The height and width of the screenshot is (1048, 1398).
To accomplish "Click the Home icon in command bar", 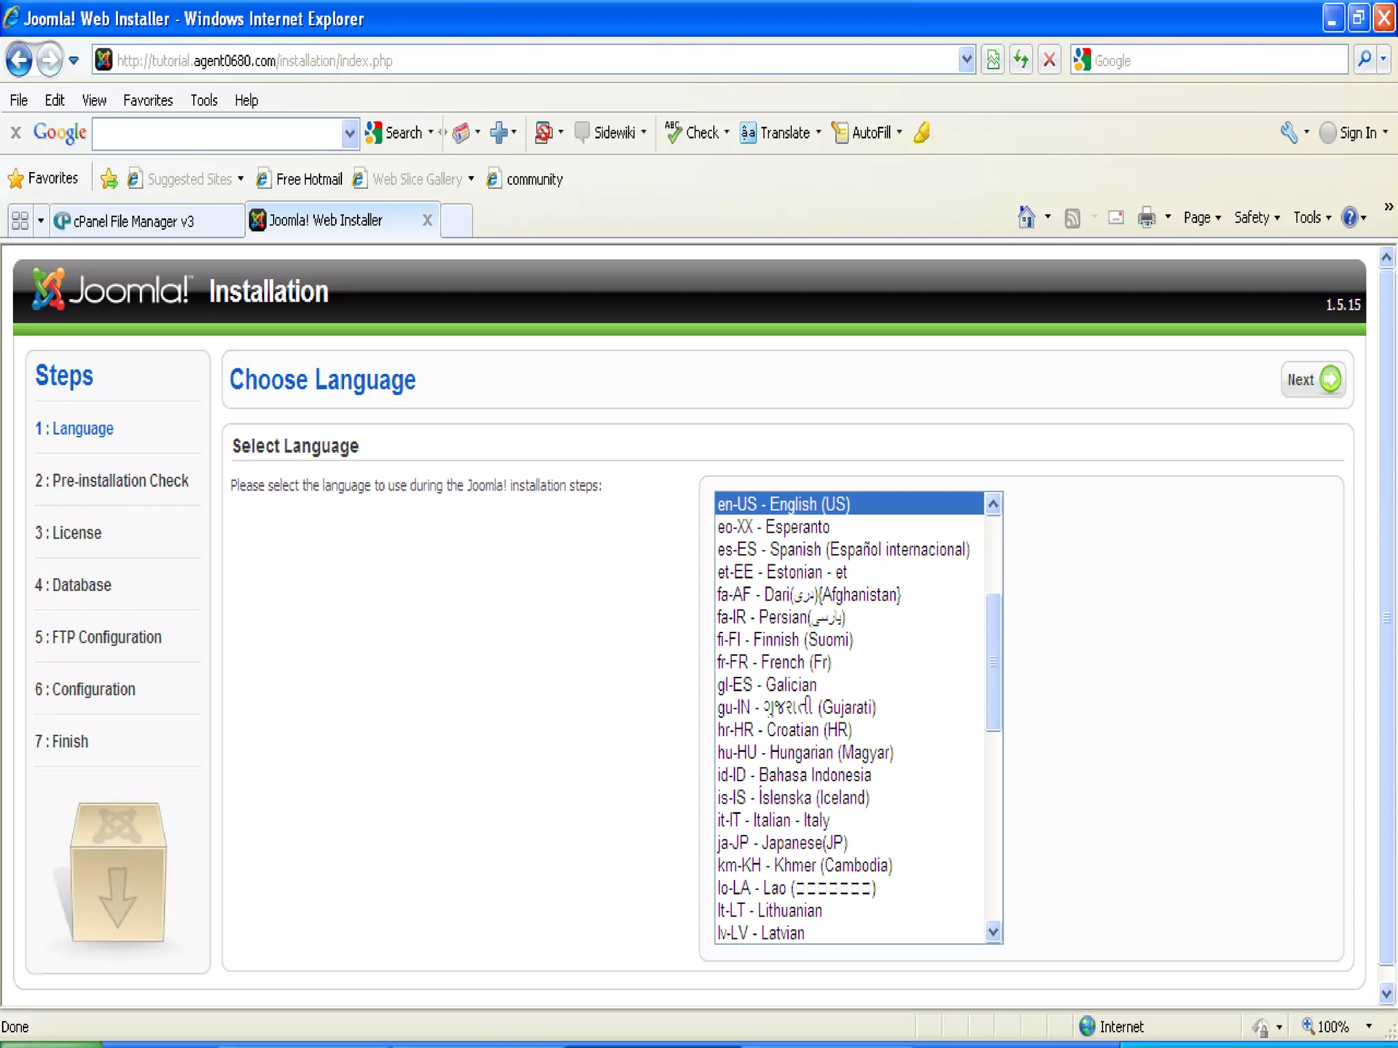I will point(1026,218).
